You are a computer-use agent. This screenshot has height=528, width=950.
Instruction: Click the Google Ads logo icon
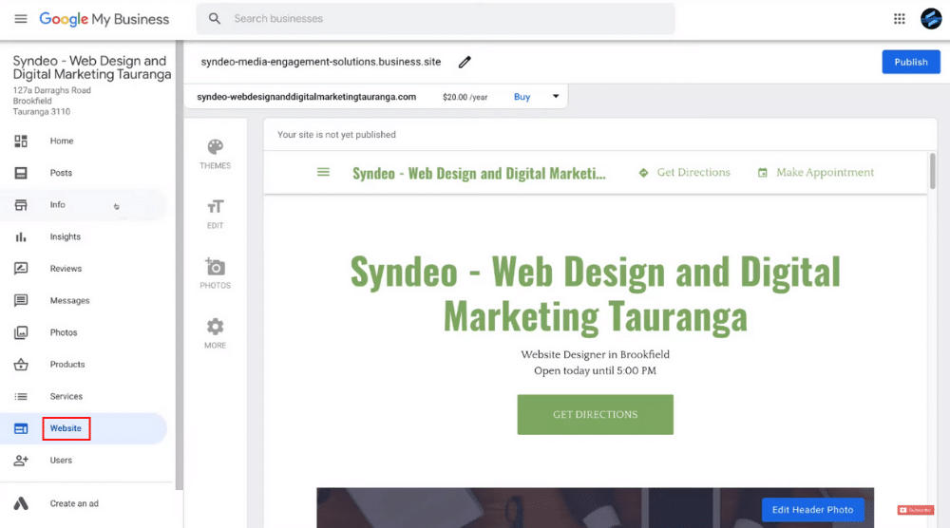(21, 503)
